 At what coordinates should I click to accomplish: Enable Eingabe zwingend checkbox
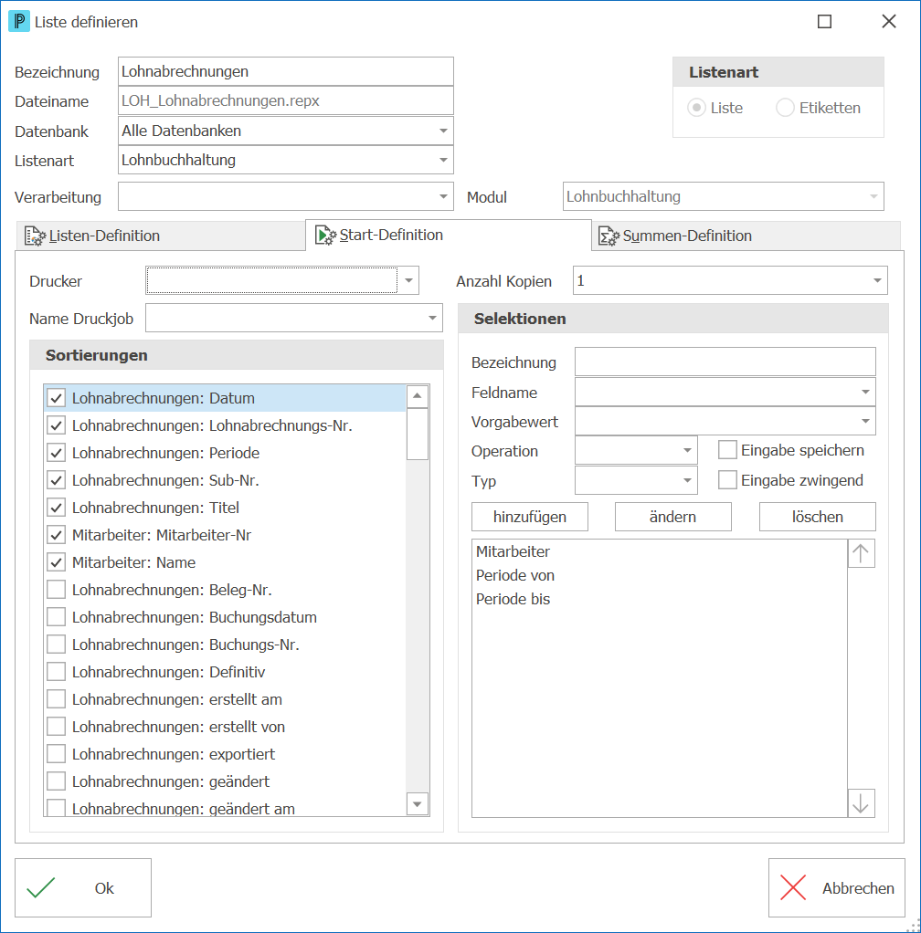pyautogui.click(x=727, y=479)
